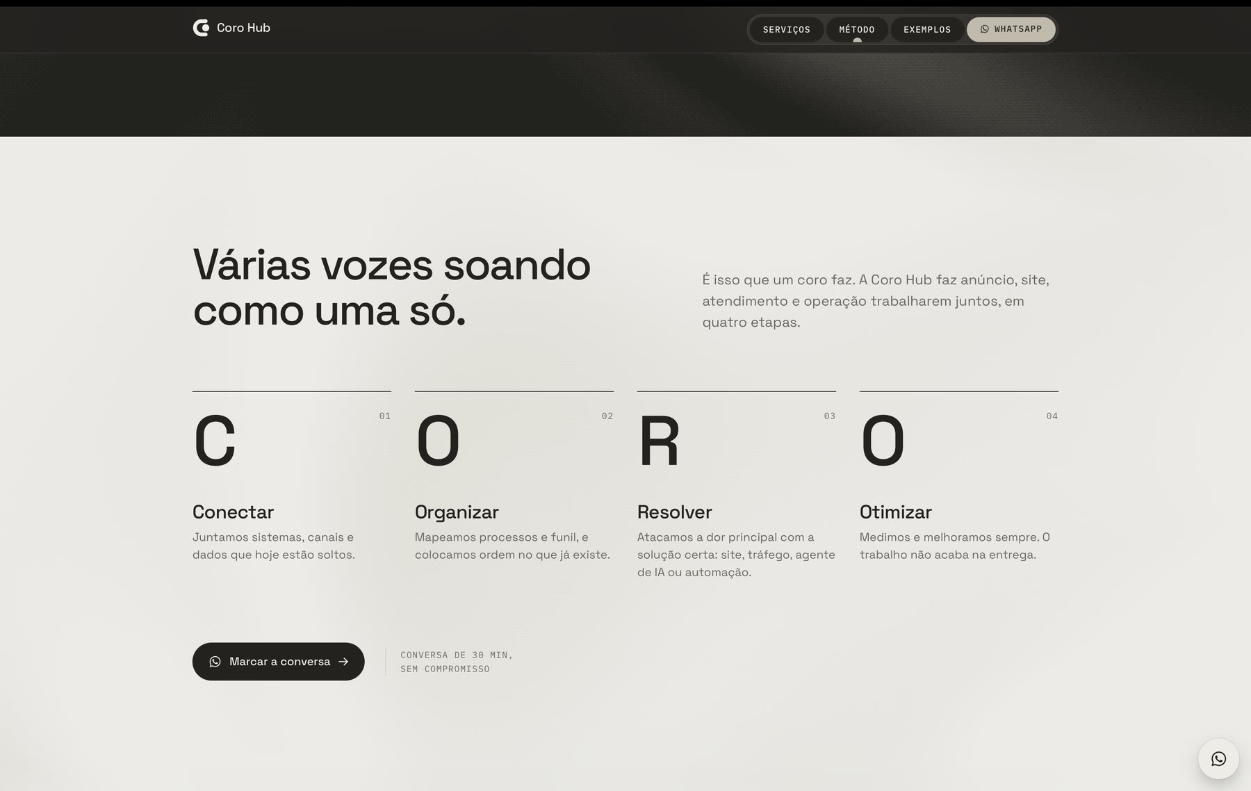
Task: Click step number 03
Action: pos(829,416)
